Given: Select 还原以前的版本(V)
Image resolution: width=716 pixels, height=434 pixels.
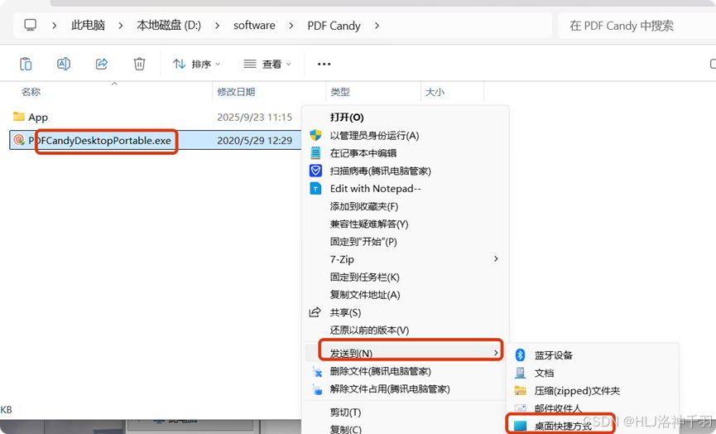Looking at the screenshot, I should pos(369,330).
